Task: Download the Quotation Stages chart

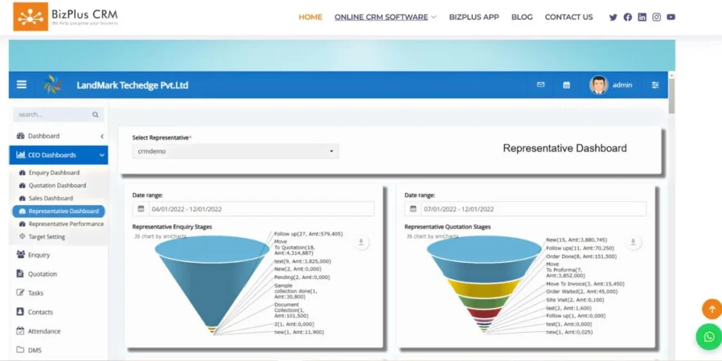Action: coord(633,243)
